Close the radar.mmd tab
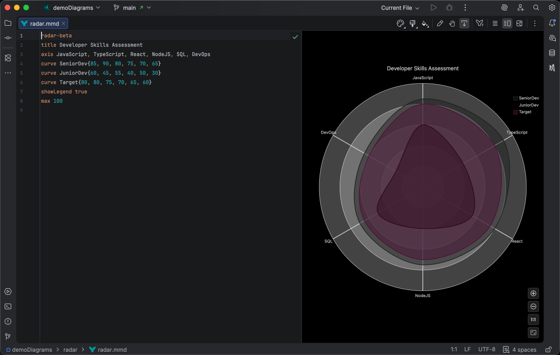Viewport: 560px width, 355px height. coord(63,23)
